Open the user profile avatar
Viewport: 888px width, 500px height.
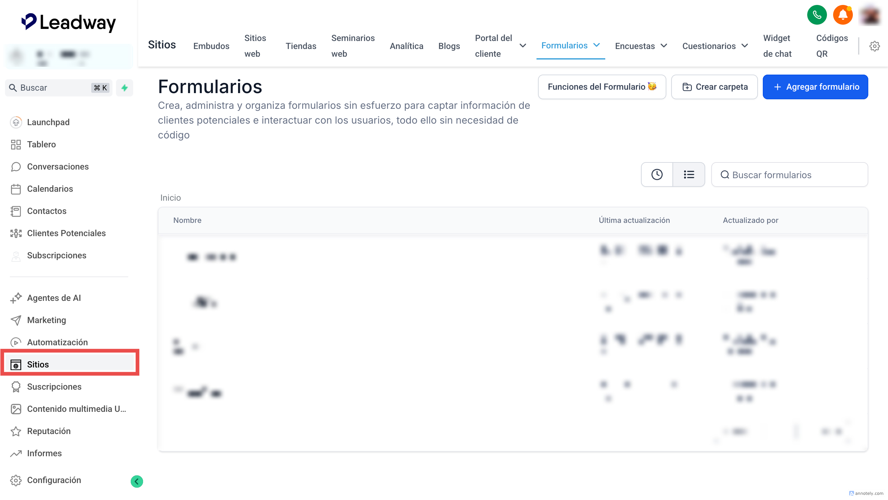click(x=870, y=15)
